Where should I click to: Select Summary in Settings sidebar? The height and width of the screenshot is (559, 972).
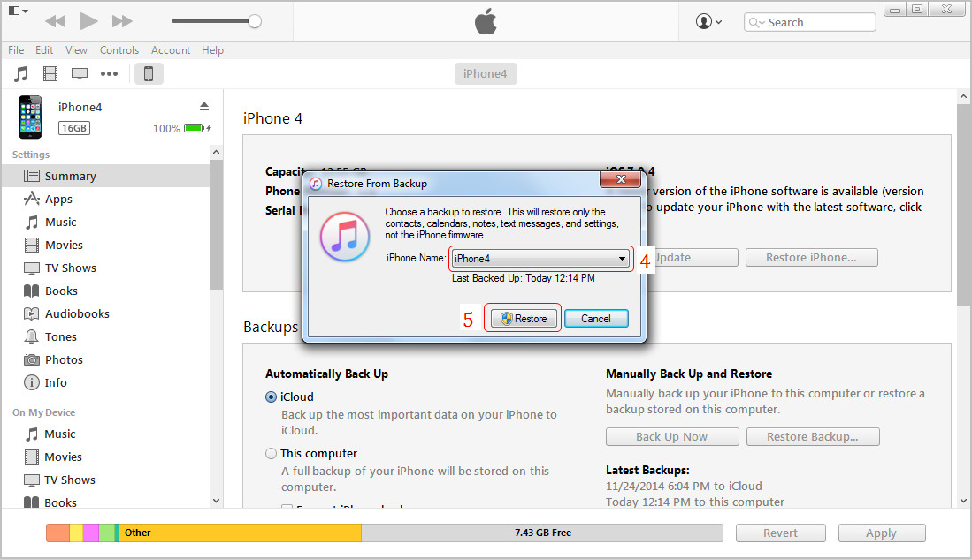pos(105,176)
